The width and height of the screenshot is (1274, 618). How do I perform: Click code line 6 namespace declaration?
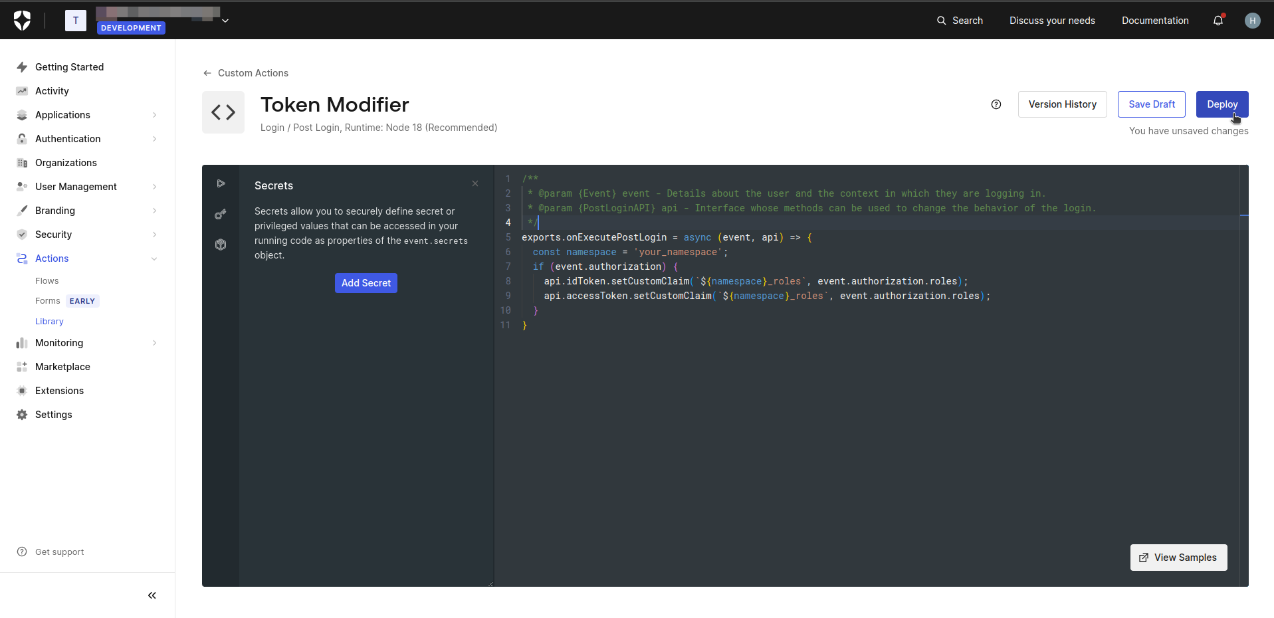(x=630, y=252)
